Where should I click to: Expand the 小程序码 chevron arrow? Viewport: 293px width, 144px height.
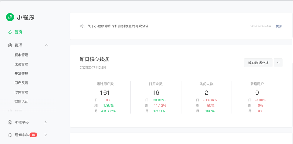(45, 122)
